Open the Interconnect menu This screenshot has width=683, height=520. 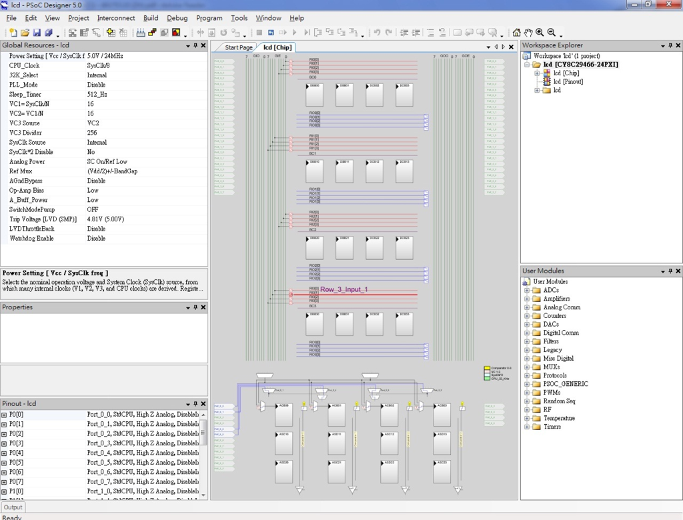[116, 18]
